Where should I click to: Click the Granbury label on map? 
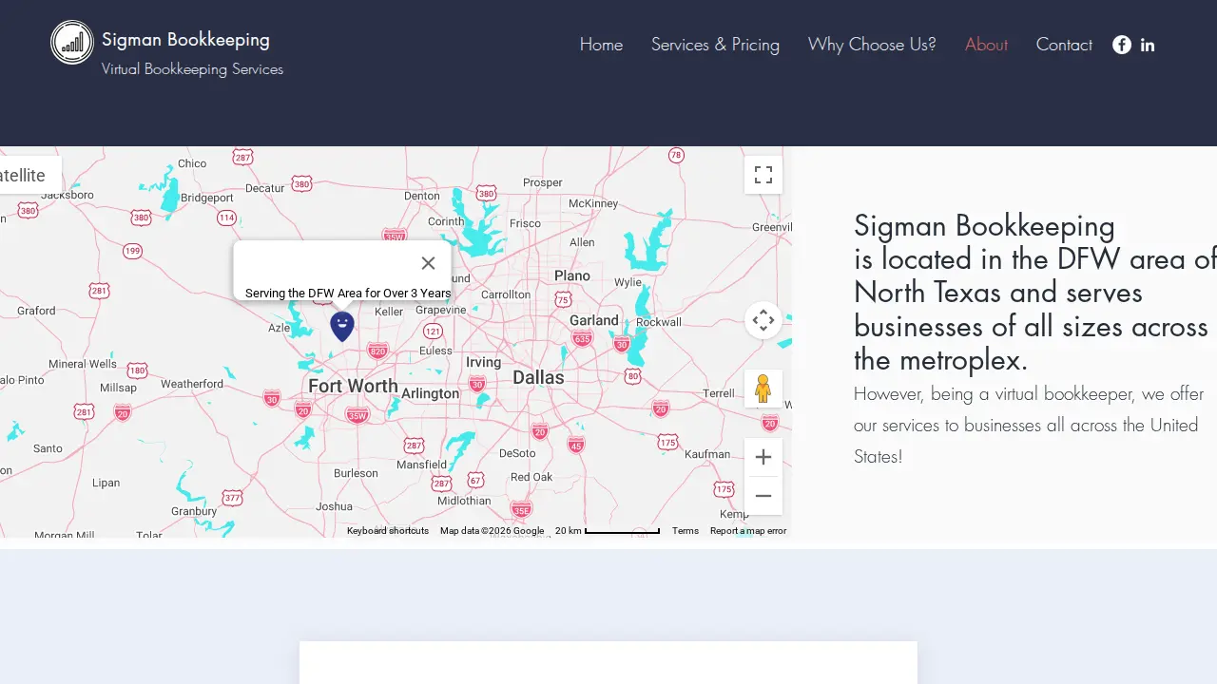click(194, 511)
